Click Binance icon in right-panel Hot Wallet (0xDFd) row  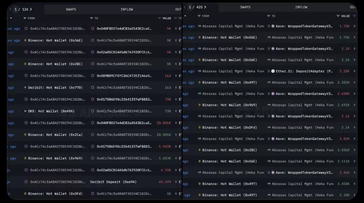point(199,127)
